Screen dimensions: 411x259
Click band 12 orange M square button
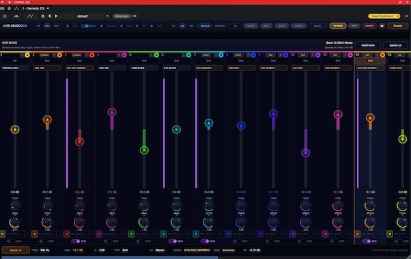click(358, 234)
